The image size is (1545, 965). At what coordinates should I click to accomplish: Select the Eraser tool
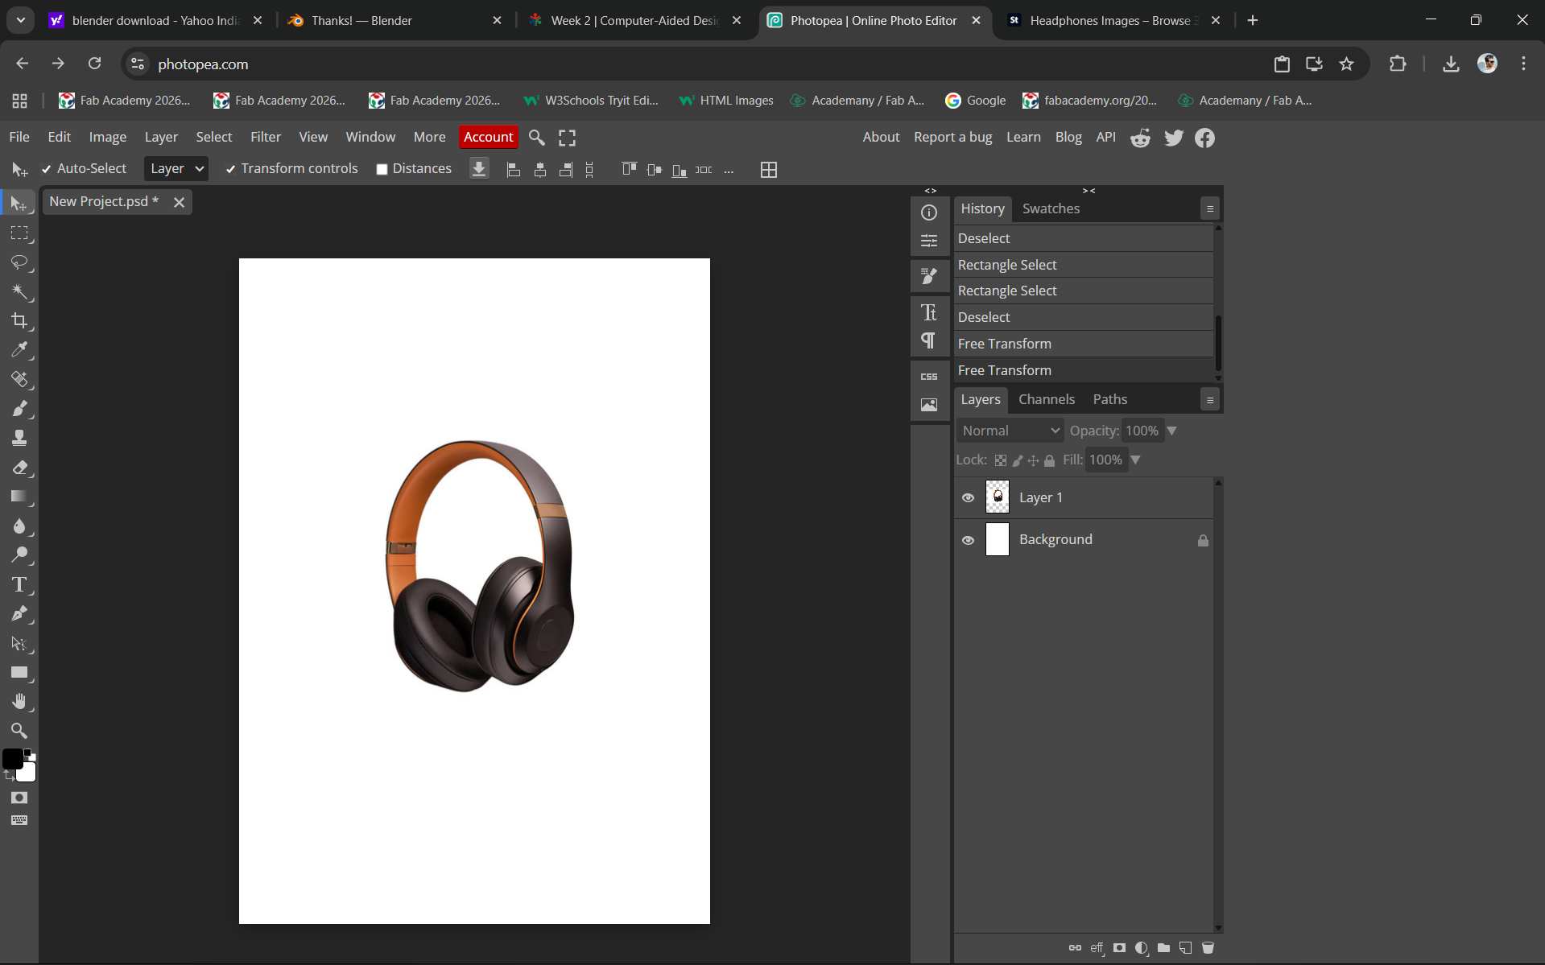tap(19, 468)
